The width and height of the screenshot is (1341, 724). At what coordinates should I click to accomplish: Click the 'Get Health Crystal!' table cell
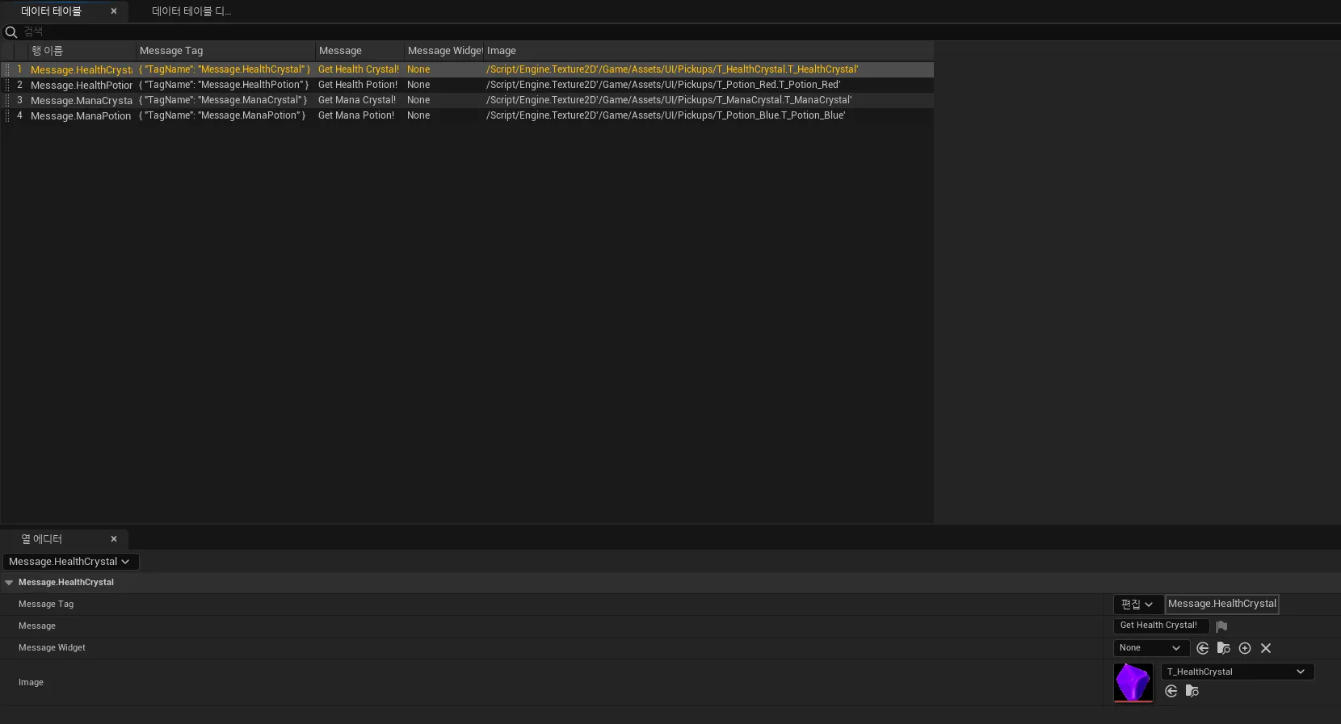click(x=359, y=69)
